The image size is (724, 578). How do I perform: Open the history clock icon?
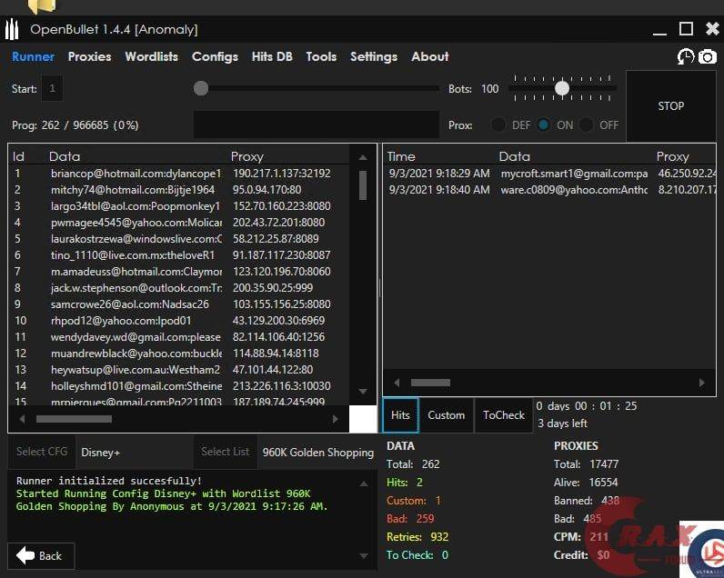coord(686,56)
